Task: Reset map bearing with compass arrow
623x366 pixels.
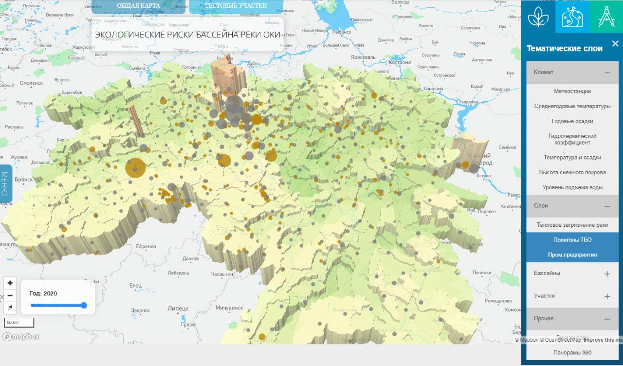Action: coord(10,308)
